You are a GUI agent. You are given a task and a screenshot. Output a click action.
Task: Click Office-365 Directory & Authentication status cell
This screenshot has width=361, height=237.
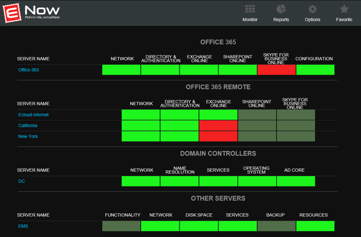point(160,70)
